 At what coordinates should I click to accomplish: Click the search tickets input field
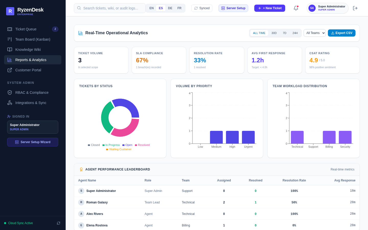point(110,8)
